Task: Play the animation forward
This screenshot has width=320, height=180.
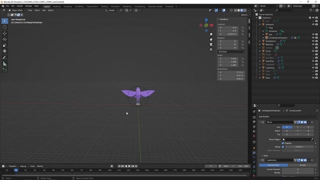Action: pyautogui.click(x=129, y=166)
